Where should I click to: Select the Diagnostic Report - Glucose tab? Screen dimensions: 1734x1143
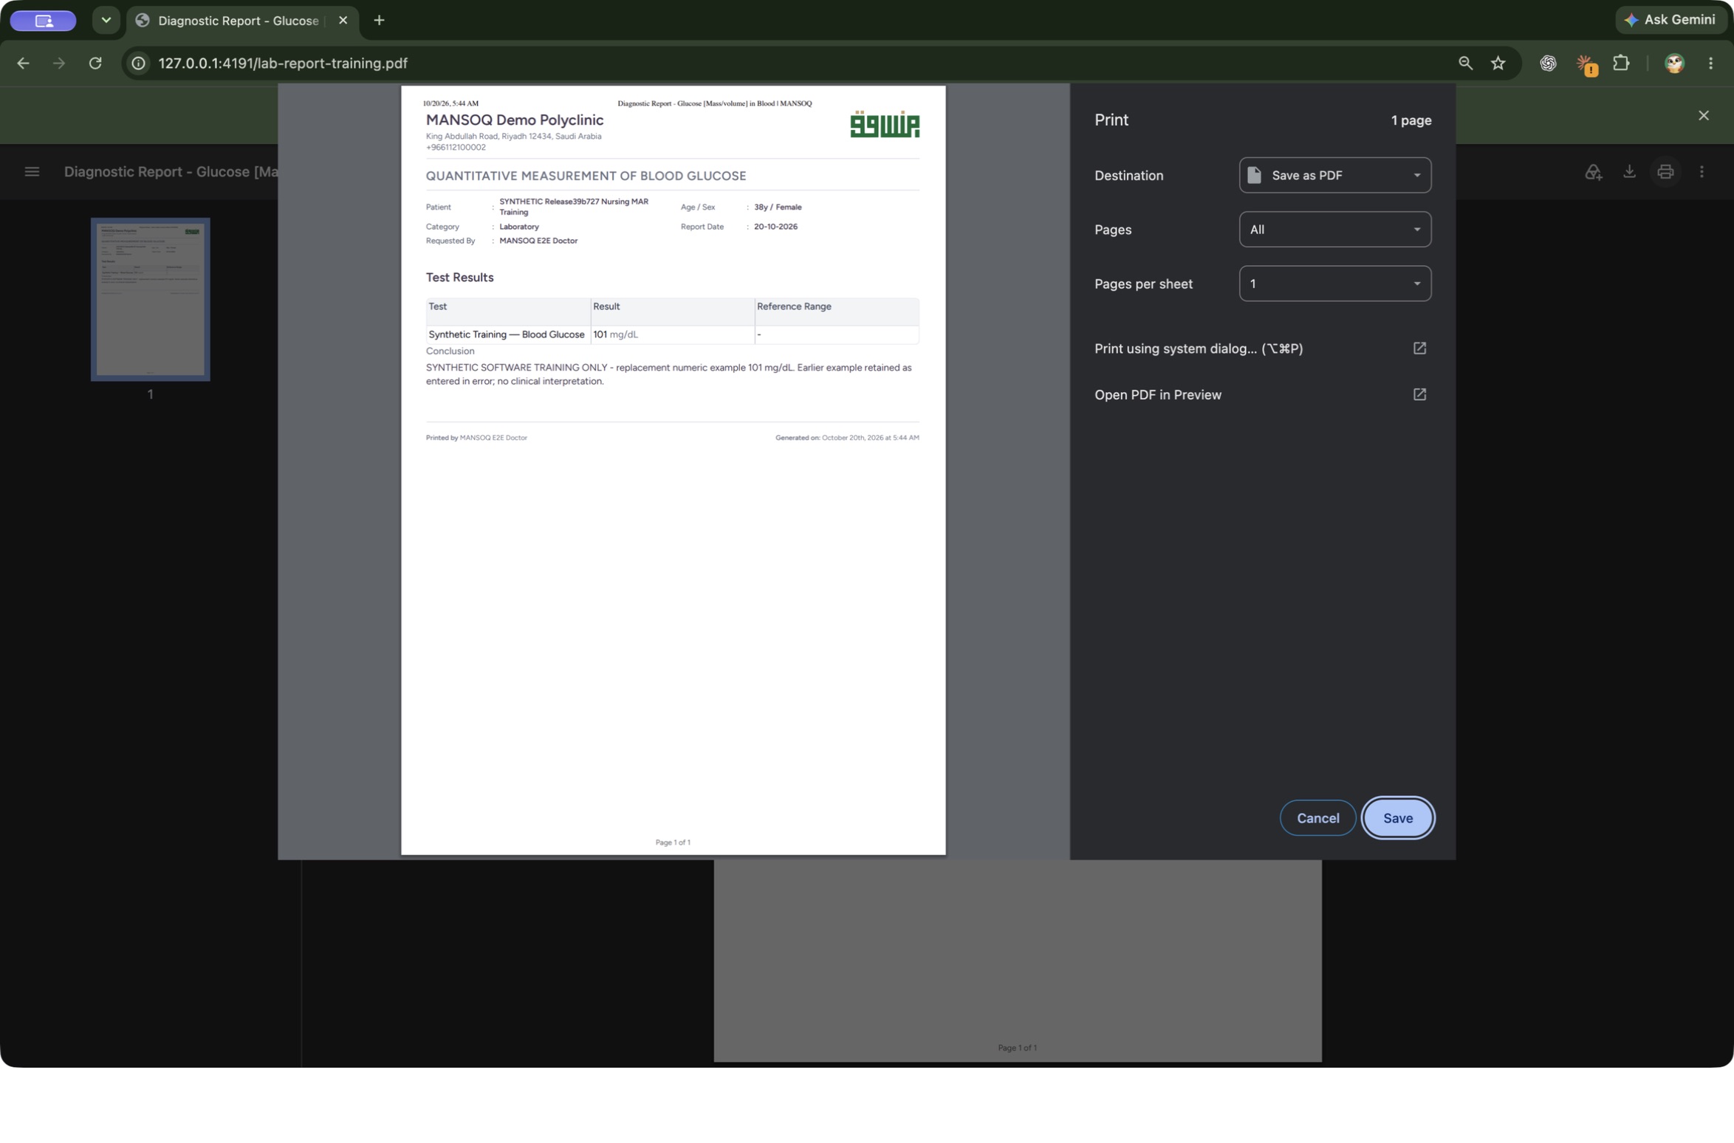(x=238, y=21)
